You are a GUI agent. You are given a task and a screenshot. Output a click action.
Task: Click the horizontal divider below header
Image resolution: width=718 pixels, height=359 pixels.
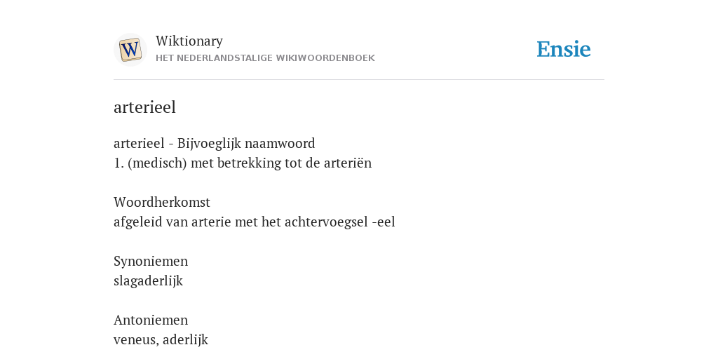click(x=359, y=80)
